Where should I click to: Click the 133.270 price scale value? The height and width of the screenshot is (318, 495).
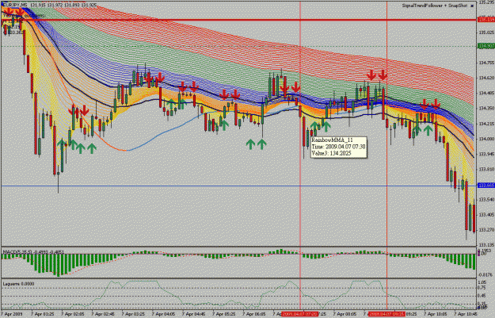[486, 230]
